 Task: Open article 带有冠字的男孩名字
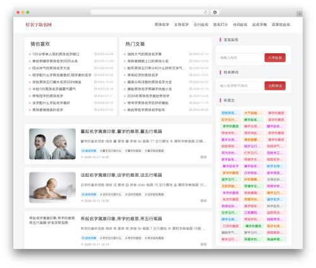(x=47, y=96)
